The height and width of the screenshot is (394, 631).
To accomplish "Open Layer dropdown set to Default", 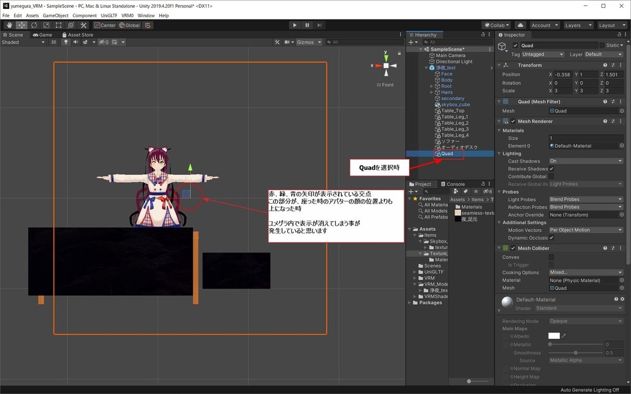I will (604, 54).
